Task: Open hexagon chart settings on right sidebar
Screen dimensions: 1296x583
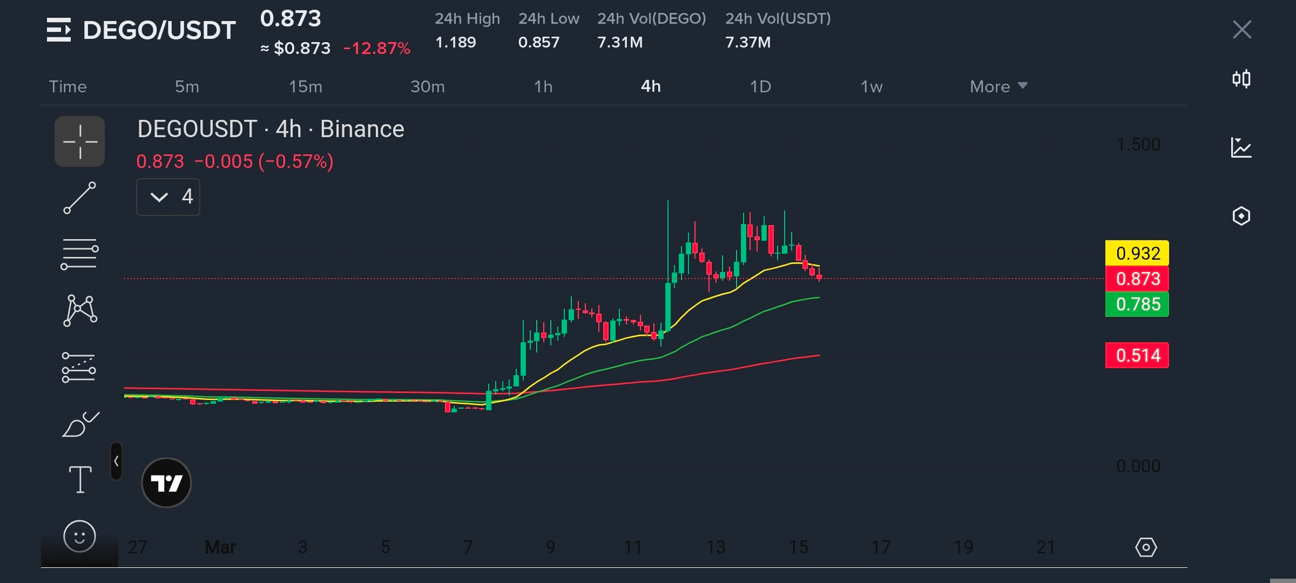Action: pyautogui.click(x=1241, y=216)
